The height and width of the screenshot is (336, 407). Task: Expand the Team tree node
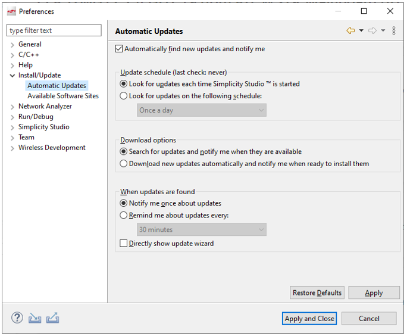pos(12,138)
